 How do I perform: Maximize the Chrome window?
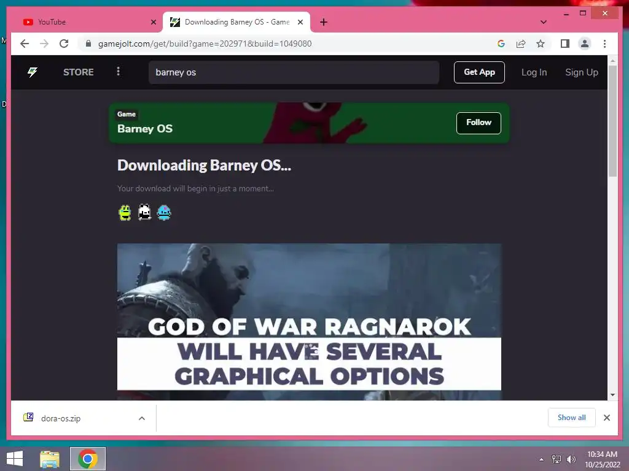pos(583,13)
